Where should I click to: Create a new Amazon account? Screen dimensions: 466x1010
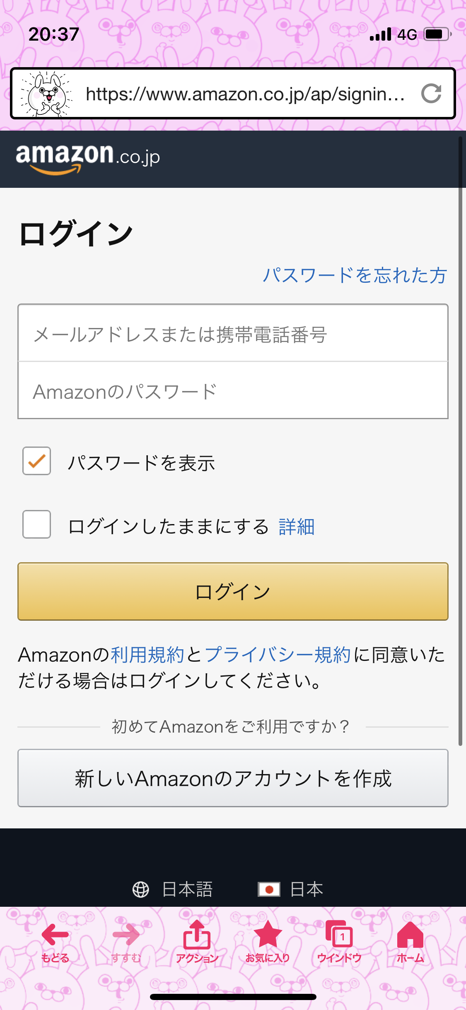[233, 778]
